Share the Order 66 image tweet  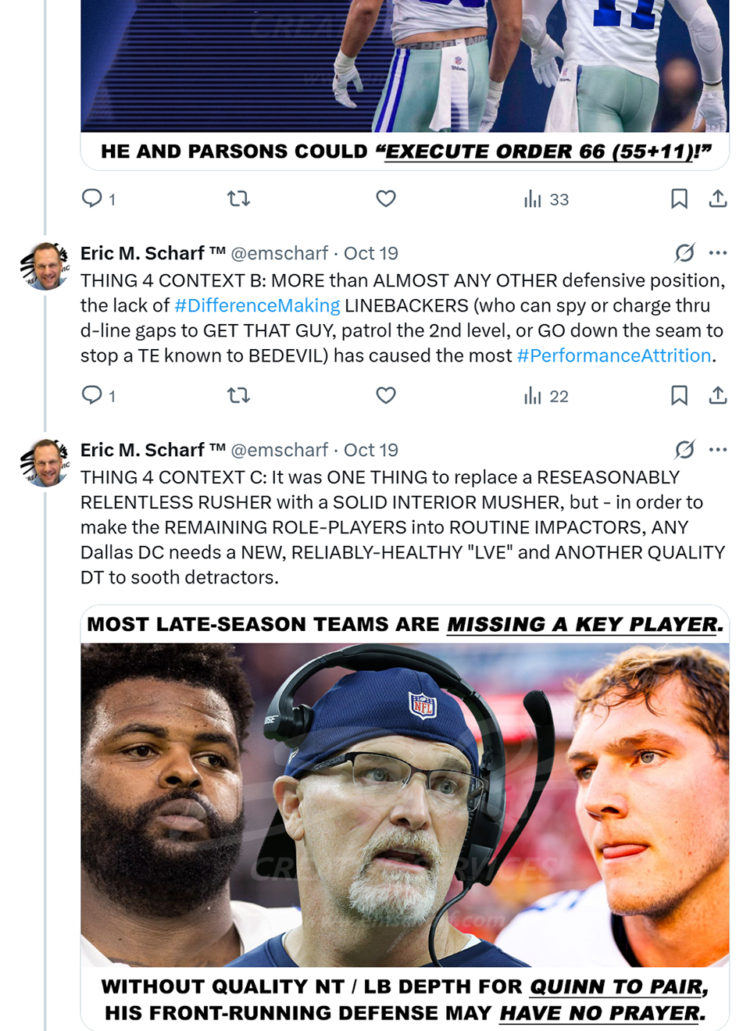click(718, 198)
